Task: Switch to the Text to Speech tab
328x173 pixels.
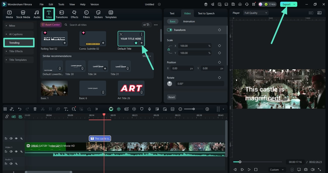Action: click(x=206, y=13)
